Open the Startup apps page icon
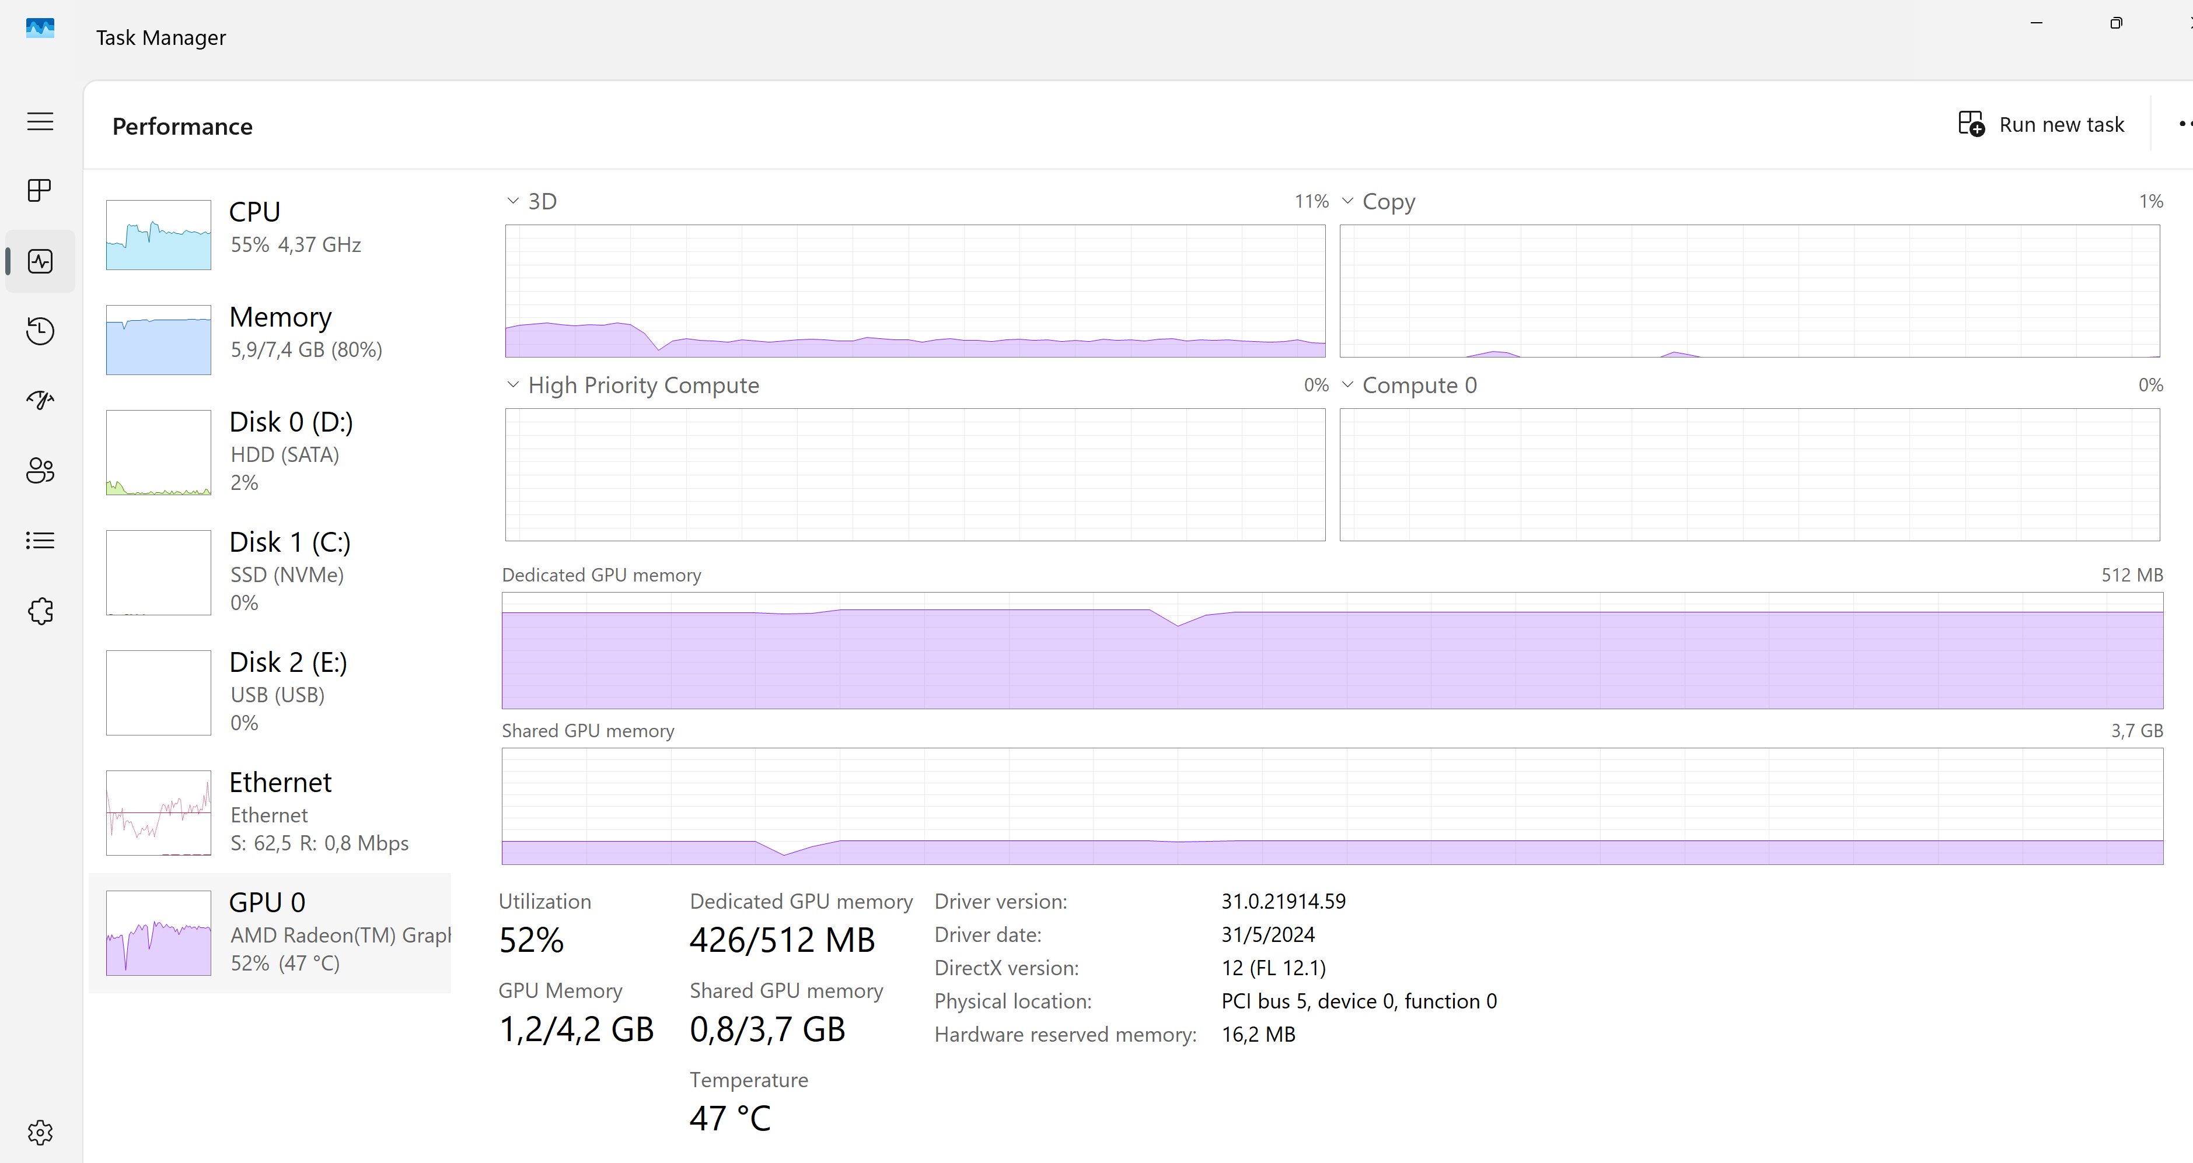Viewport: 2193px width, 1163px height. coord(40,401)
